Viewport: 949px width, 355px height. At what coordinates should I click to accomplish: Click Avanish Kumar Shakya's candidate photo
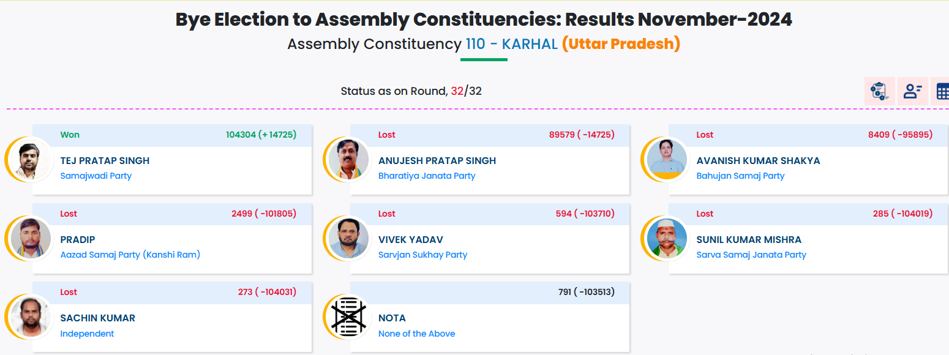[x=667, y=160]
